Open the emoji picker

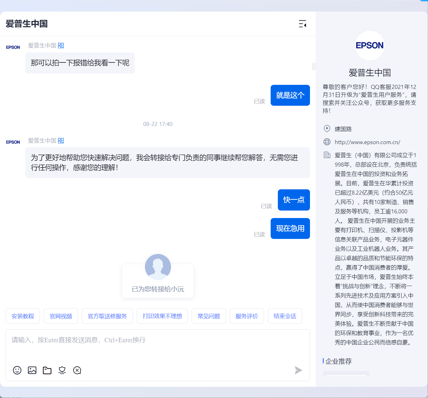tap(17, 370)
